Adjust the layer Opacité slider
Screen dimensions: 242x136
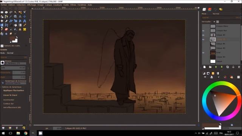point(221,18)
